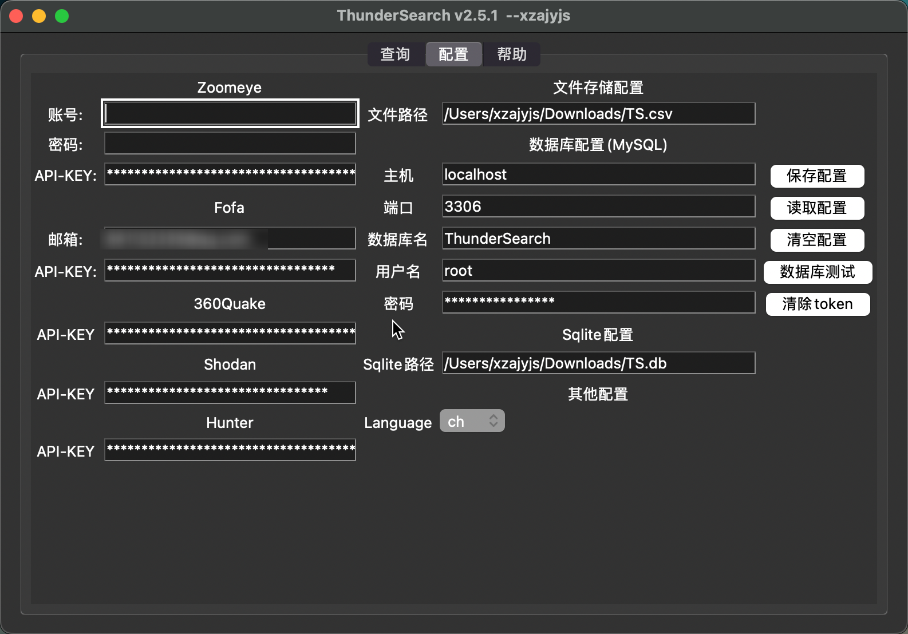Click the 读取配置 button
908x634 pixels.
817,208
